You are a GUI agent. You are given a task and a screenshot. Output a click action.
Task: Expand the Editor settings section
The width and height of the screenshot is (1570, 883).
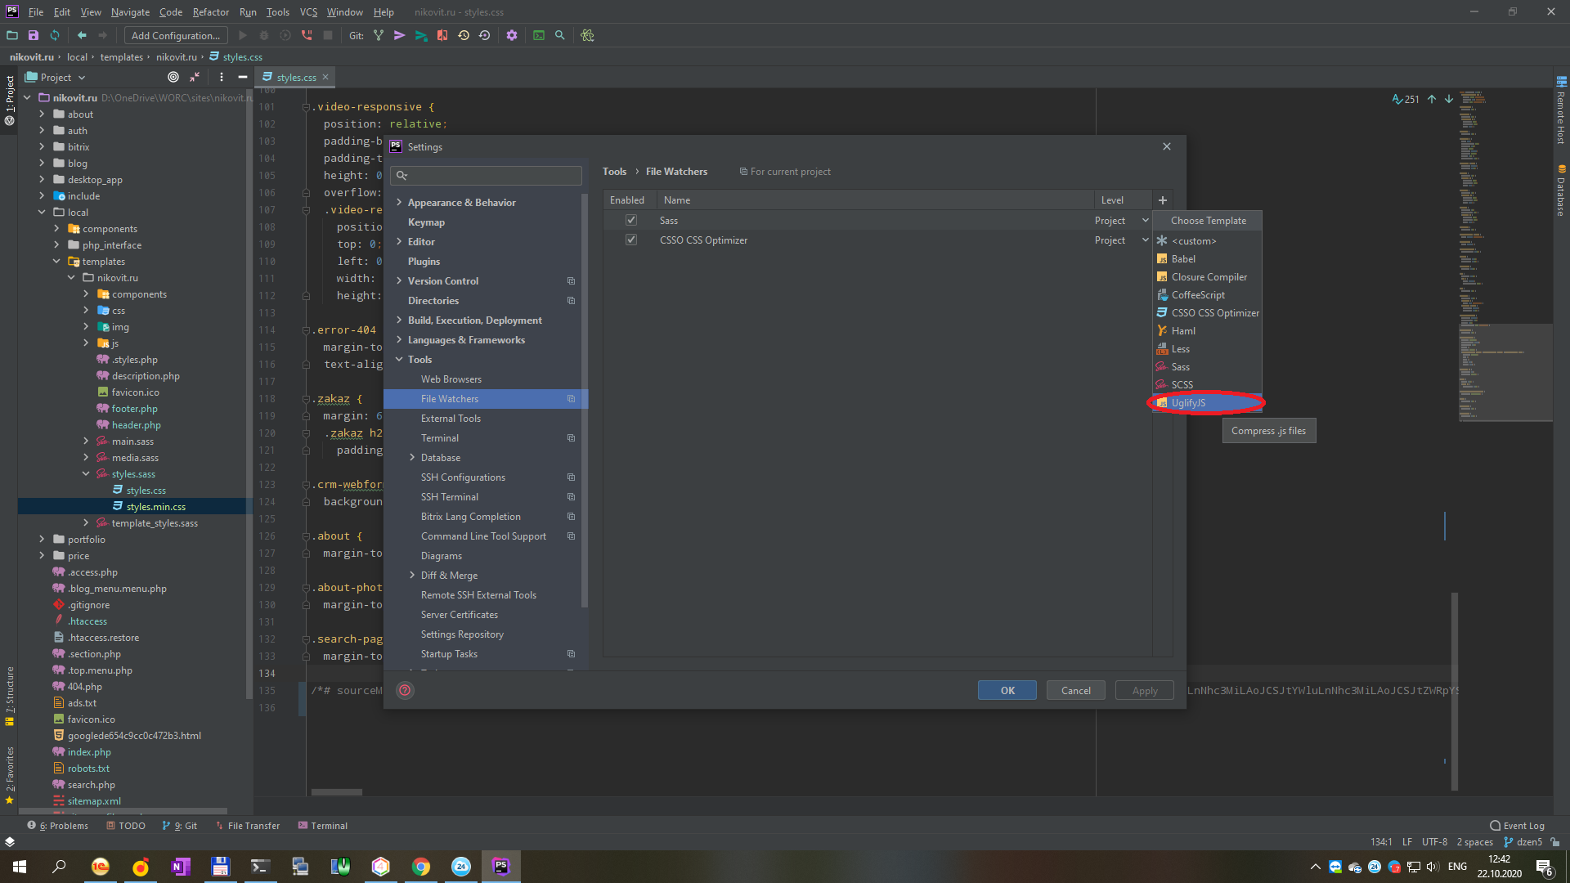[x=399, y=241]
